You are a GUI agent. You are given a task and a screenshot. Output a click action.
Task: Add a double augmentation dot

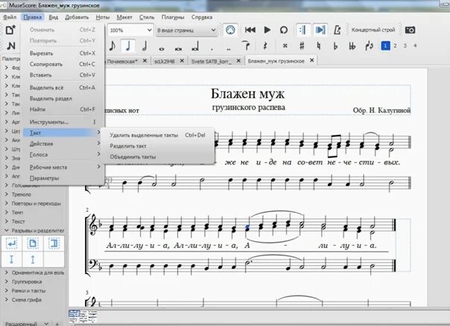click(x=229, y=49)
